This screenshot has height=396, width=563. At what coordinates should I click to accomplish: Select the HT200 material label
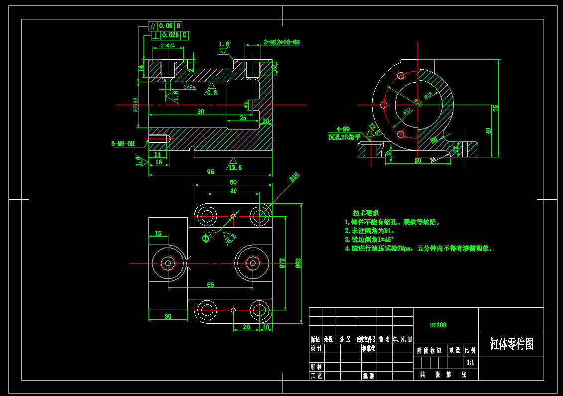[438, 325]
